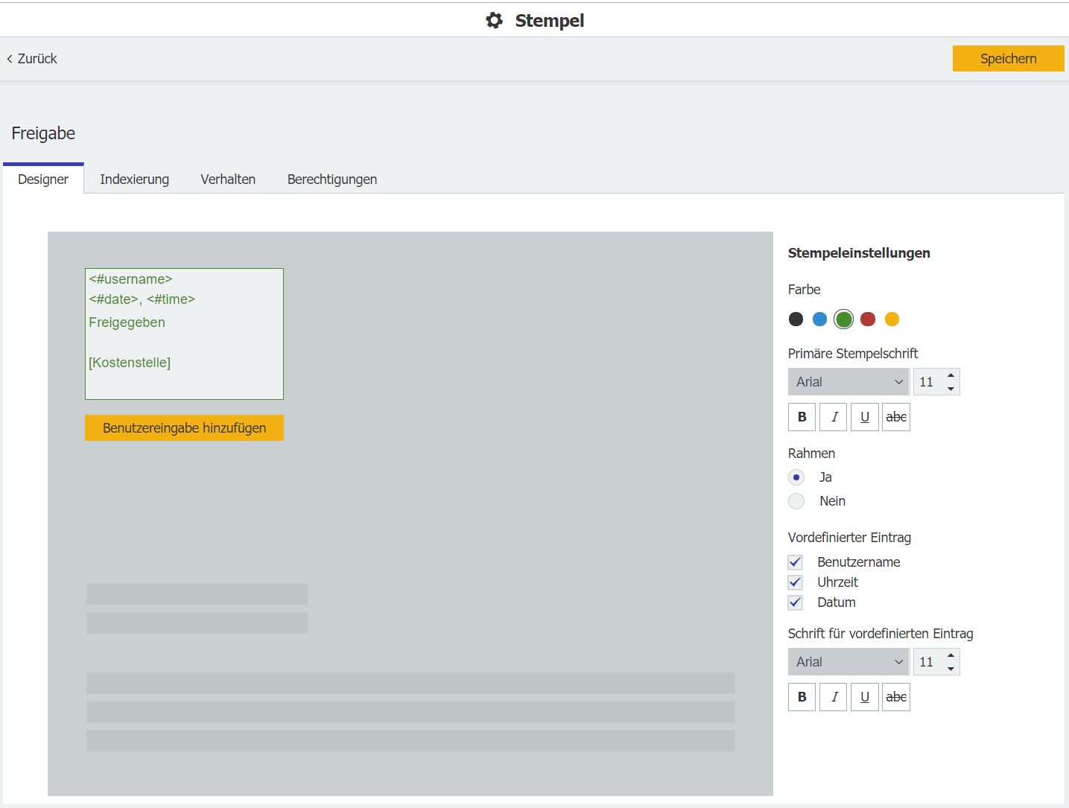
Task: Toggle underline for primary stamp font
Action: [864, 417]
